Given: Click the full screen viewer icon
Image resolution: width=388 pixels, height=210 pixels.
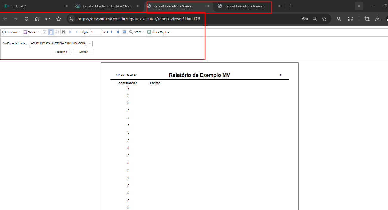Looking at the screenshot, I should [x=124, y=32].
